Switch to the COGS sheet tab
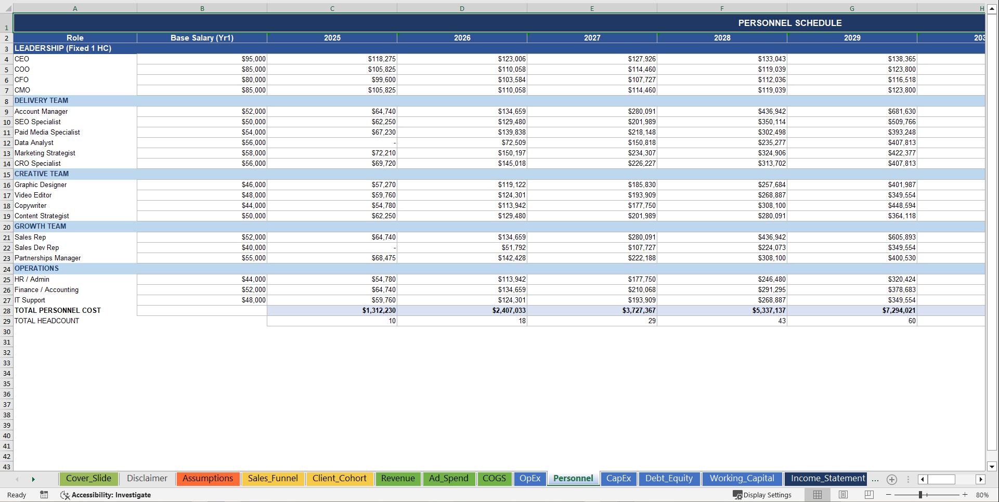The height and width of the screenshot is (502, 999). (494, 479)
